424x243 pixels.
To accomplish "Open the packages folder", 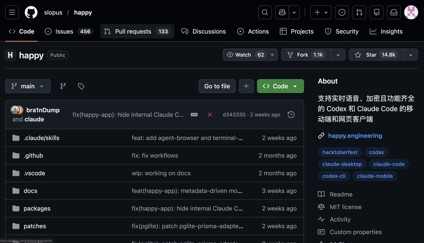I will (x=37, y=209).
